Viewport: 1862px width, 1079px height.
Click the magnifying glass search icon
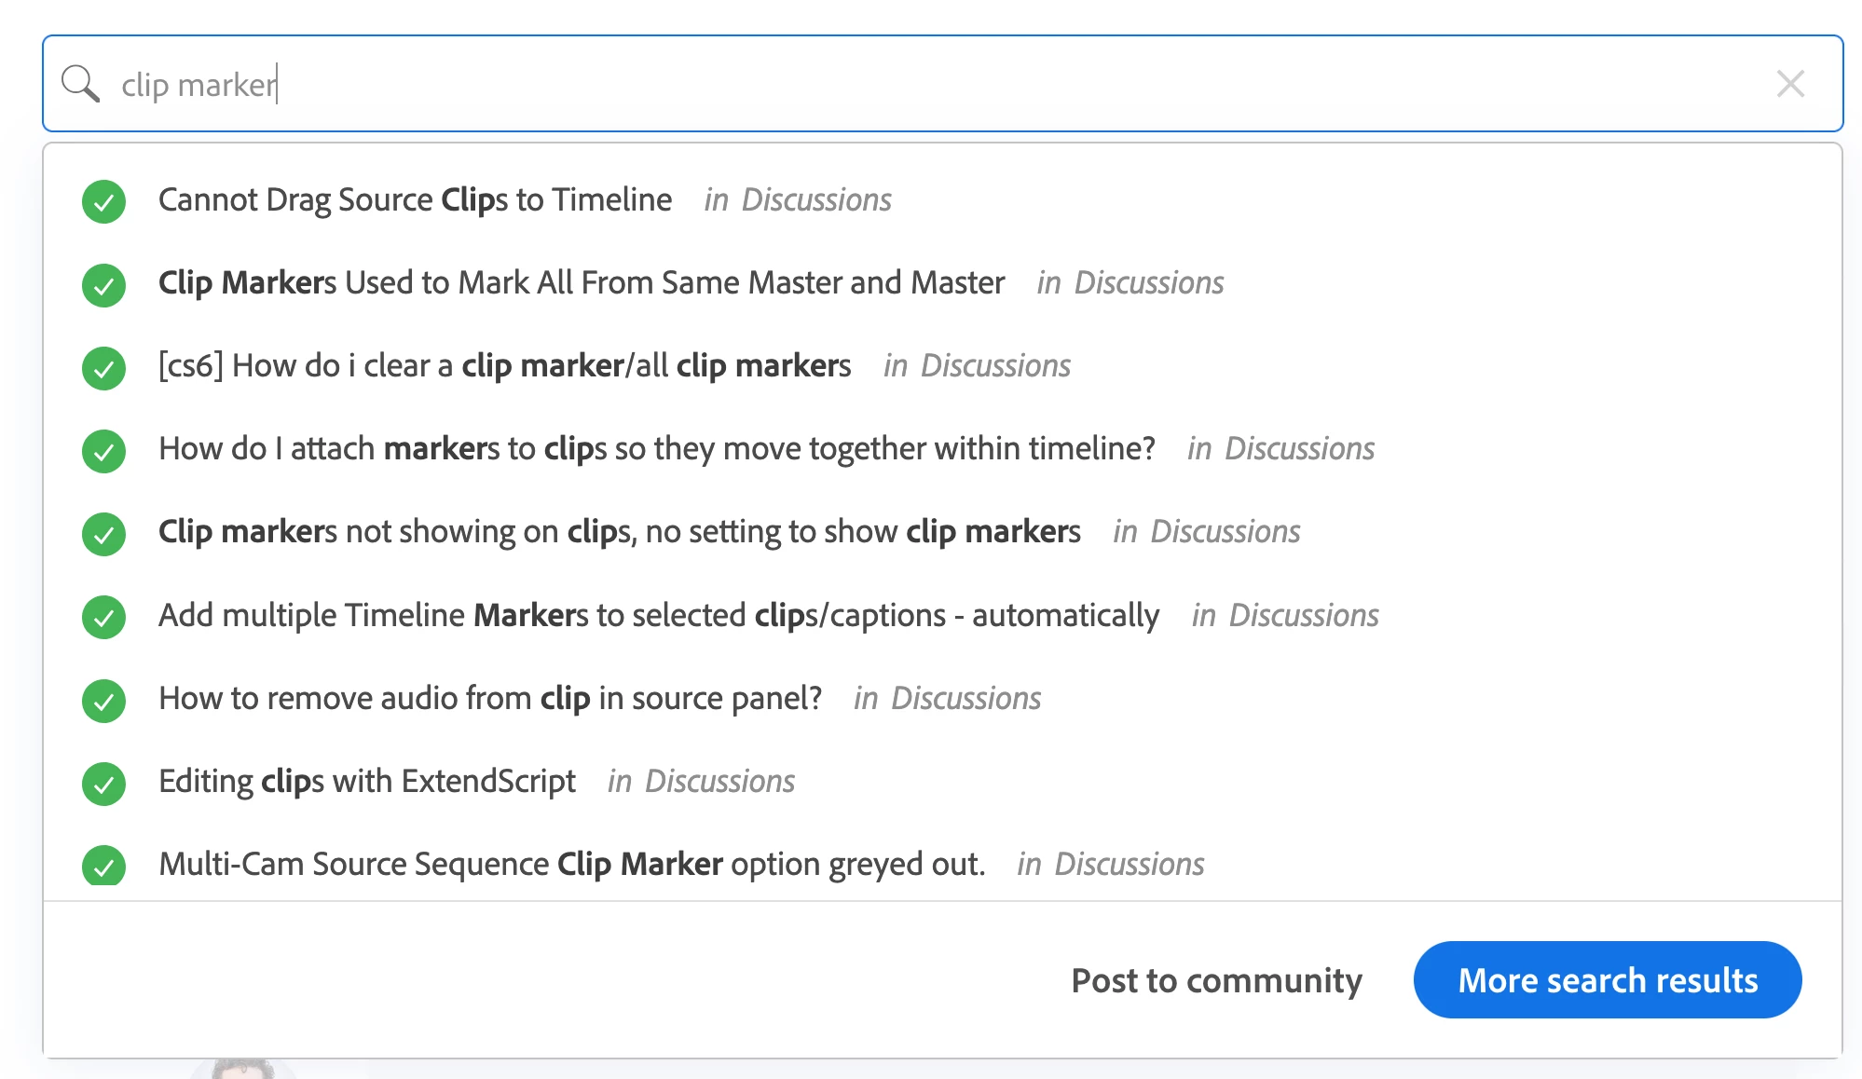tap(80, 84)
